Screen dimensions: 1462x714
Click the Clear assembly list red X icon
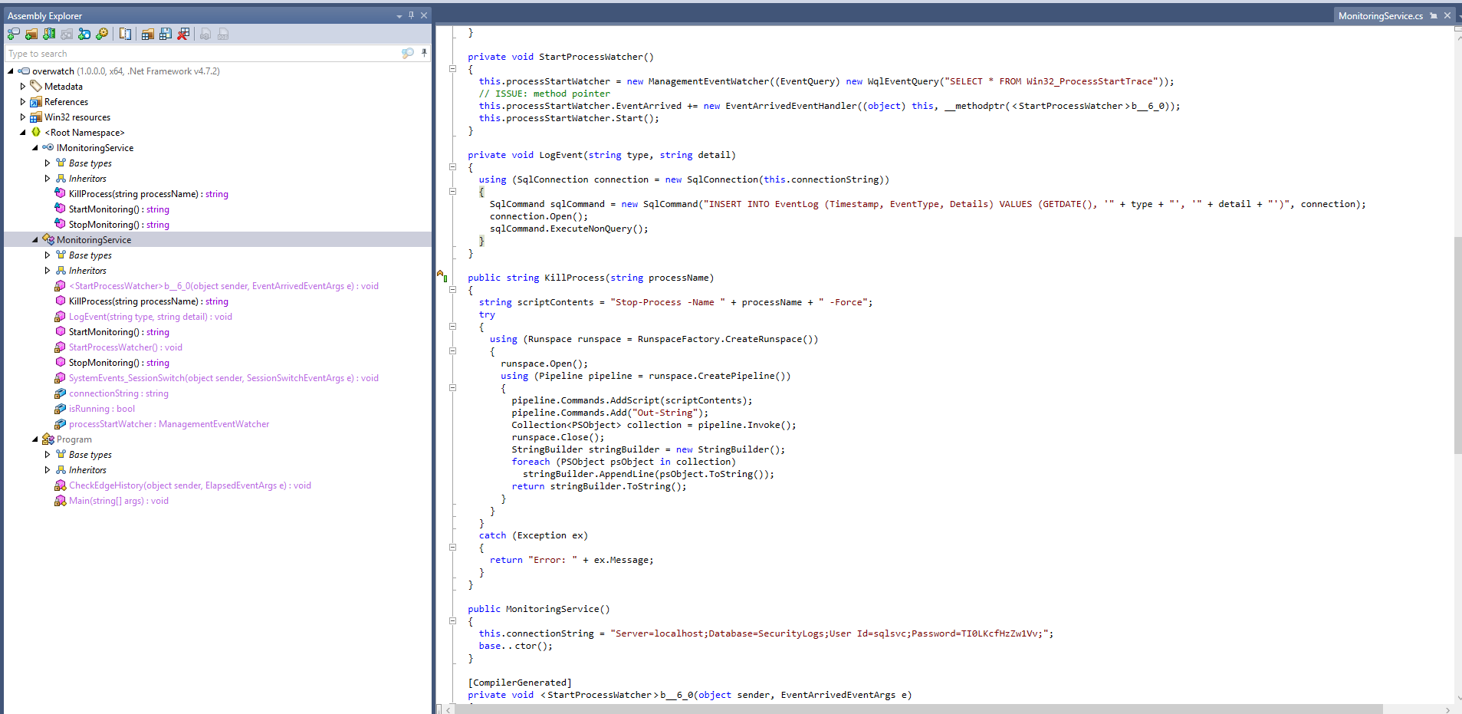coord(183,34)
